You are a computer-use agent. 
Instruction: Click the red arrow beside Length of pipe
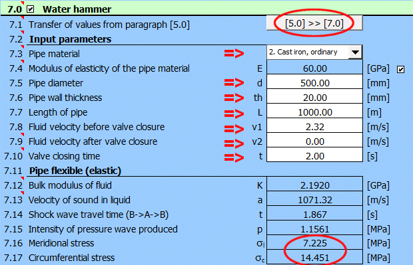click(x=234, y=114)
